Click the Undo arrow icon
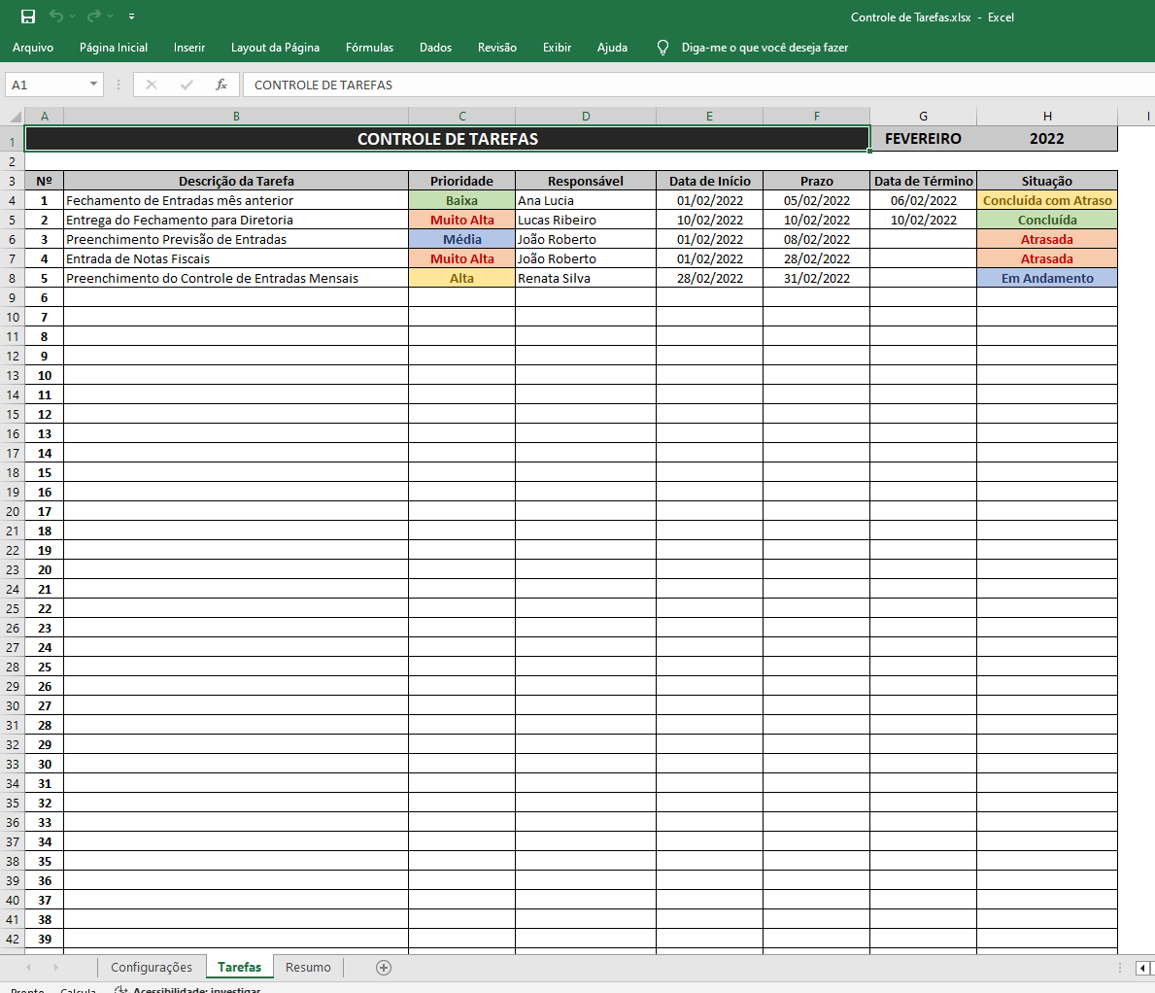Viewport: 1155px width, 993px height. click(x=56, y=16)
